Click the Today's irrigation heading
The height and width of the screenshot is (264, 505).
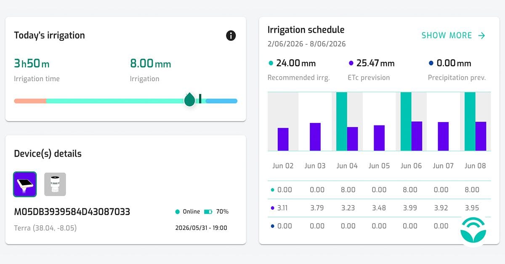49,35
